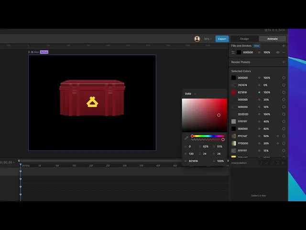Open fill settings sliders icon in Fills and Strokes
Screen dimensions: 306x230
[x=233, y=52]
